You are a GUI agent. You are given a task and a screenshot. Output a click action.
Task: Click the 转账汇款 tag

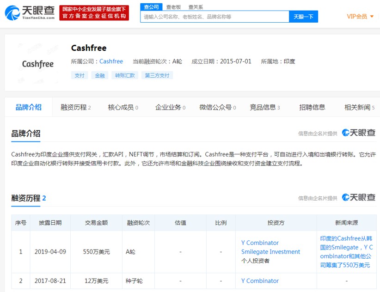[x=125, y=75]
